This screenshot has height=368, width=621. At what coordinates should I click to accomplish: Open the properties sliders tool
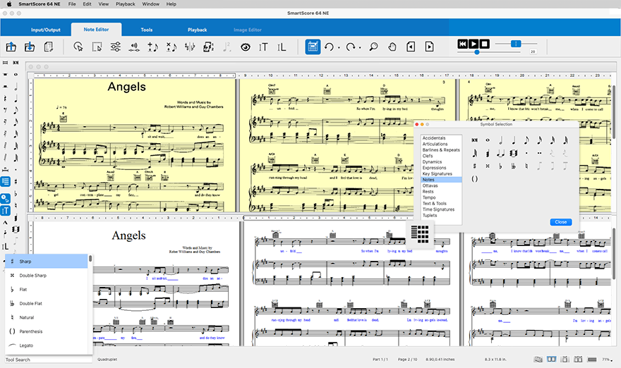click(115, 47)
